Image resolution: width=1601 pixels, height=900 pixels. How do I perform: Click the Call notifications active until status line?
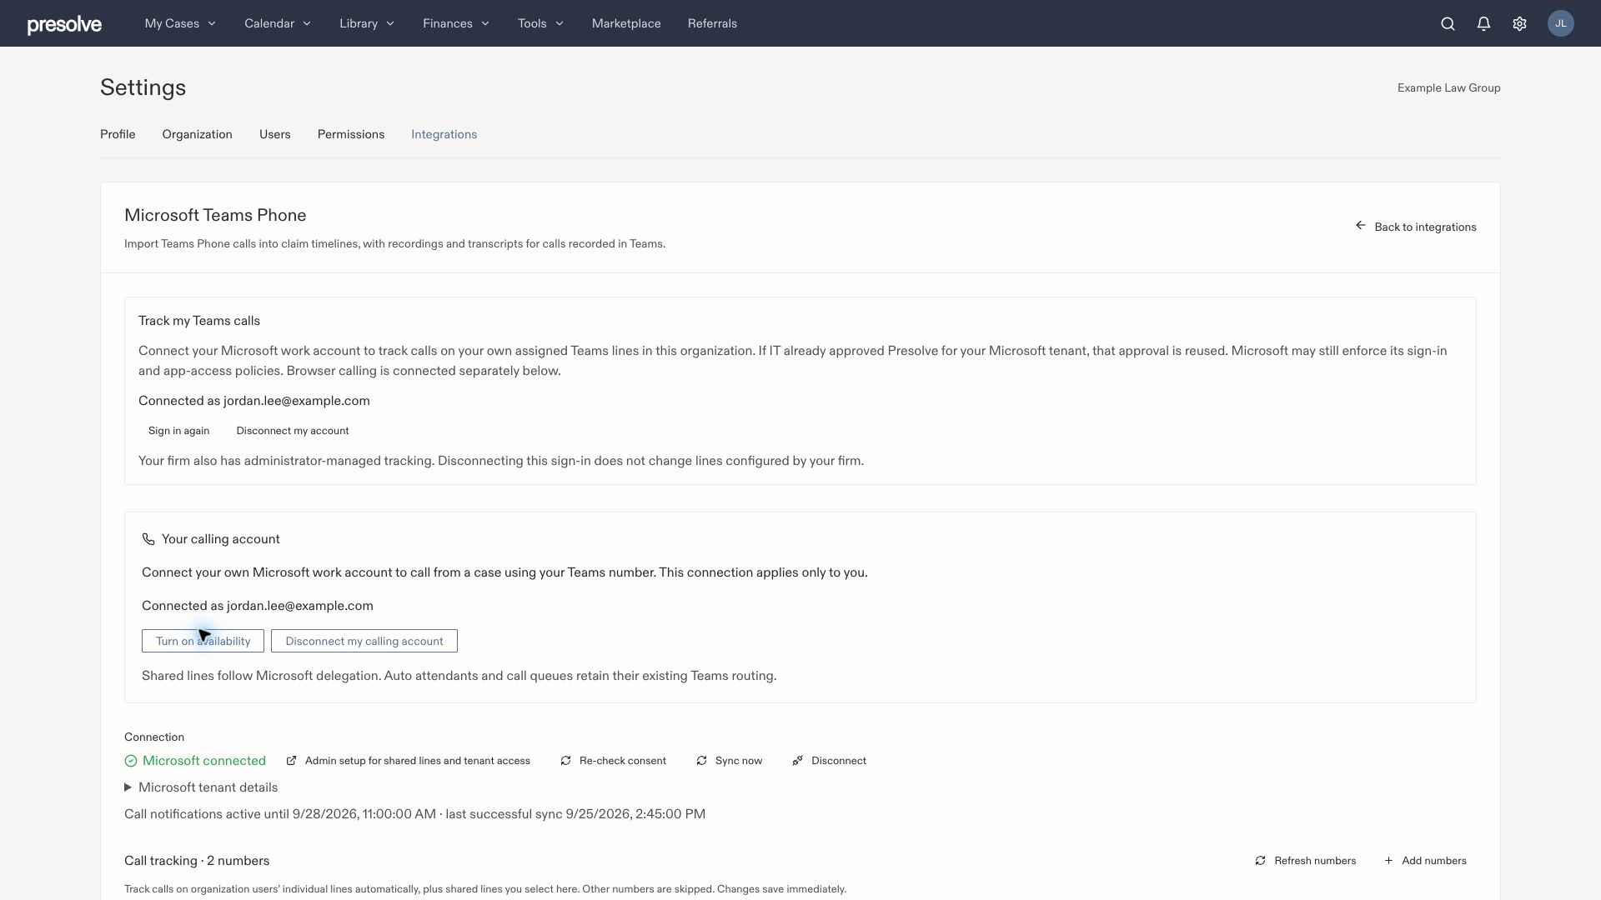click(414, 814)
